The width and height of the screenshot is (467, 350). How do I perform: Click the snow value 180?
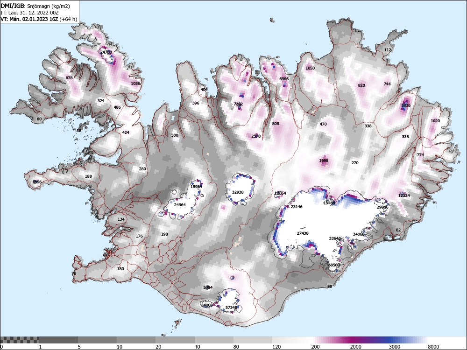[120, 269]
